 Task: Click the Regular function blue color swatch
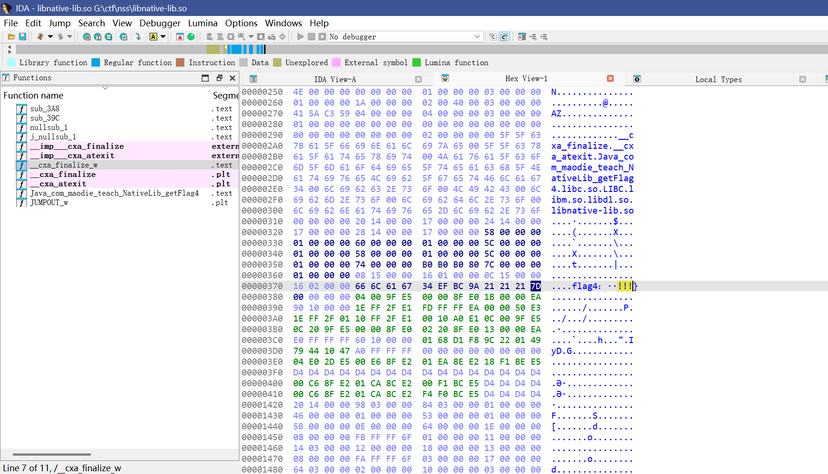click(96, 62)
